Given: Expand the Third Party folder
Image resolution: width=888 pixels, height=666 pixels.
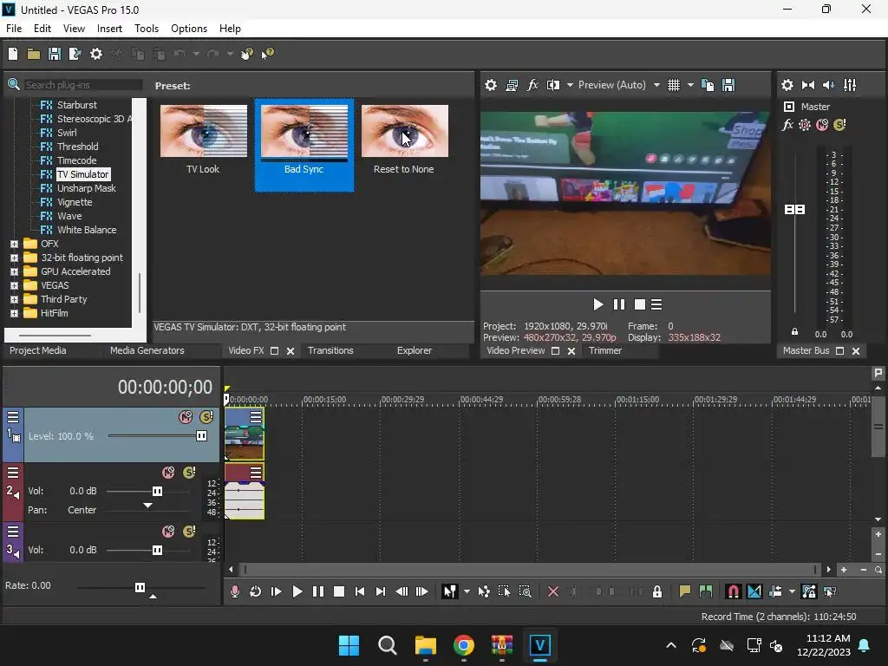Looking at the screenshot, I should tap(14, 299).
